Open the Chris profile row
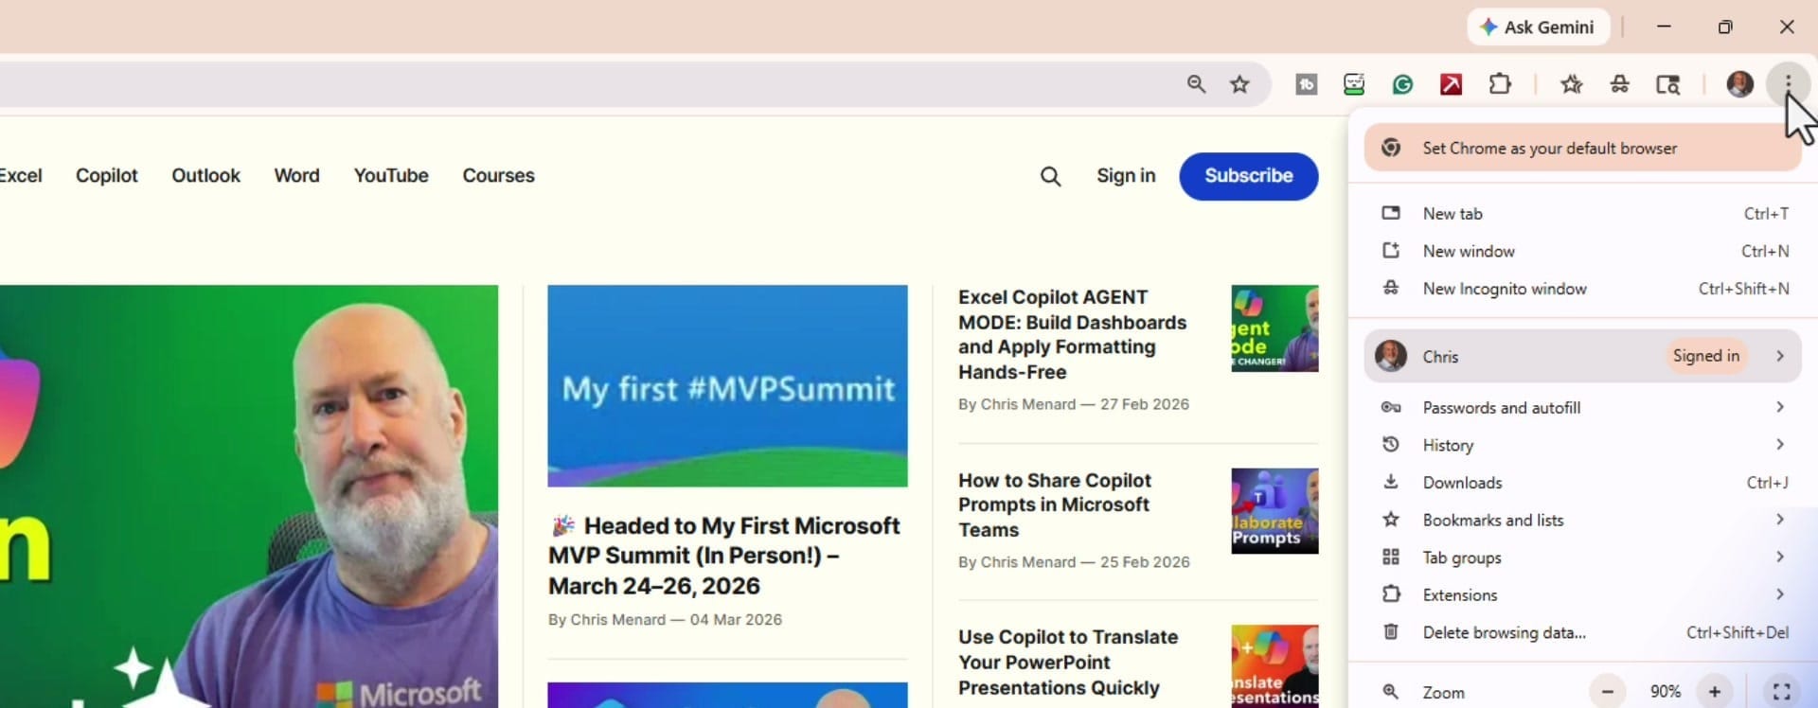The image size is (1818, 708). coord(1582,356)
